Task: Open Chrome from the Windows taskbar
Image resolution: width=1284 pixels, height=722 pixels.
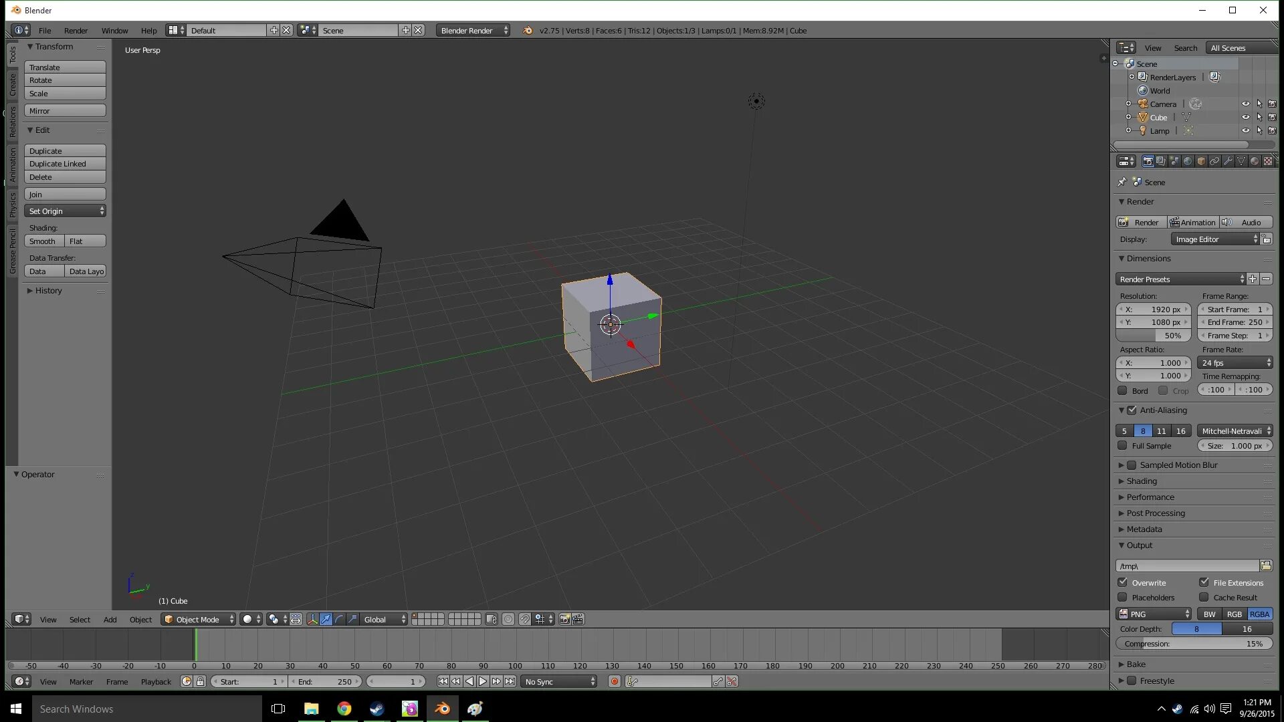Action: point(344,709)
